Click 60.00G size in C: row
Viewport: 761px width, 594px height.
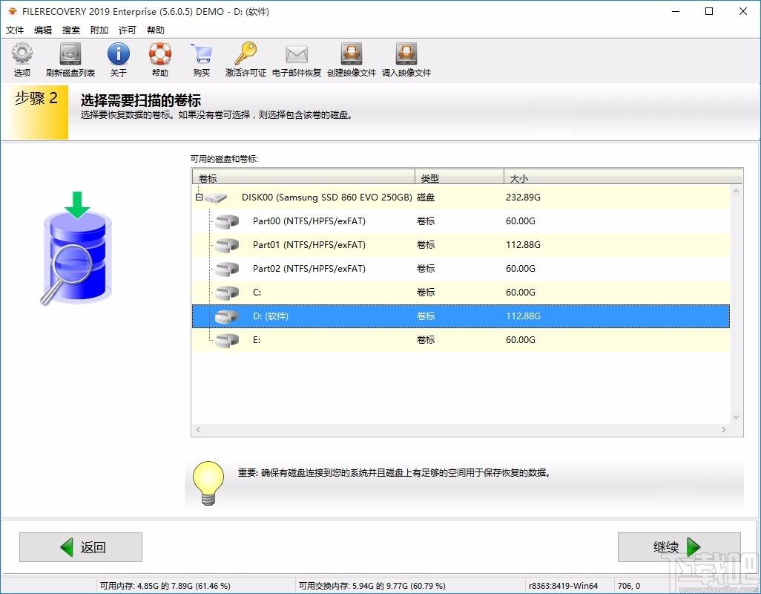click(x=521, y=293)
